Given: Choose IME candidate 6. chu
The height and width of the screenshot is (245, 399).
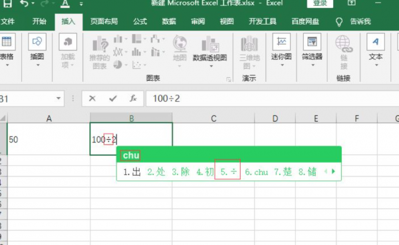Looking at the screenshot, I should pyautogui.click(x=257, y=172).
